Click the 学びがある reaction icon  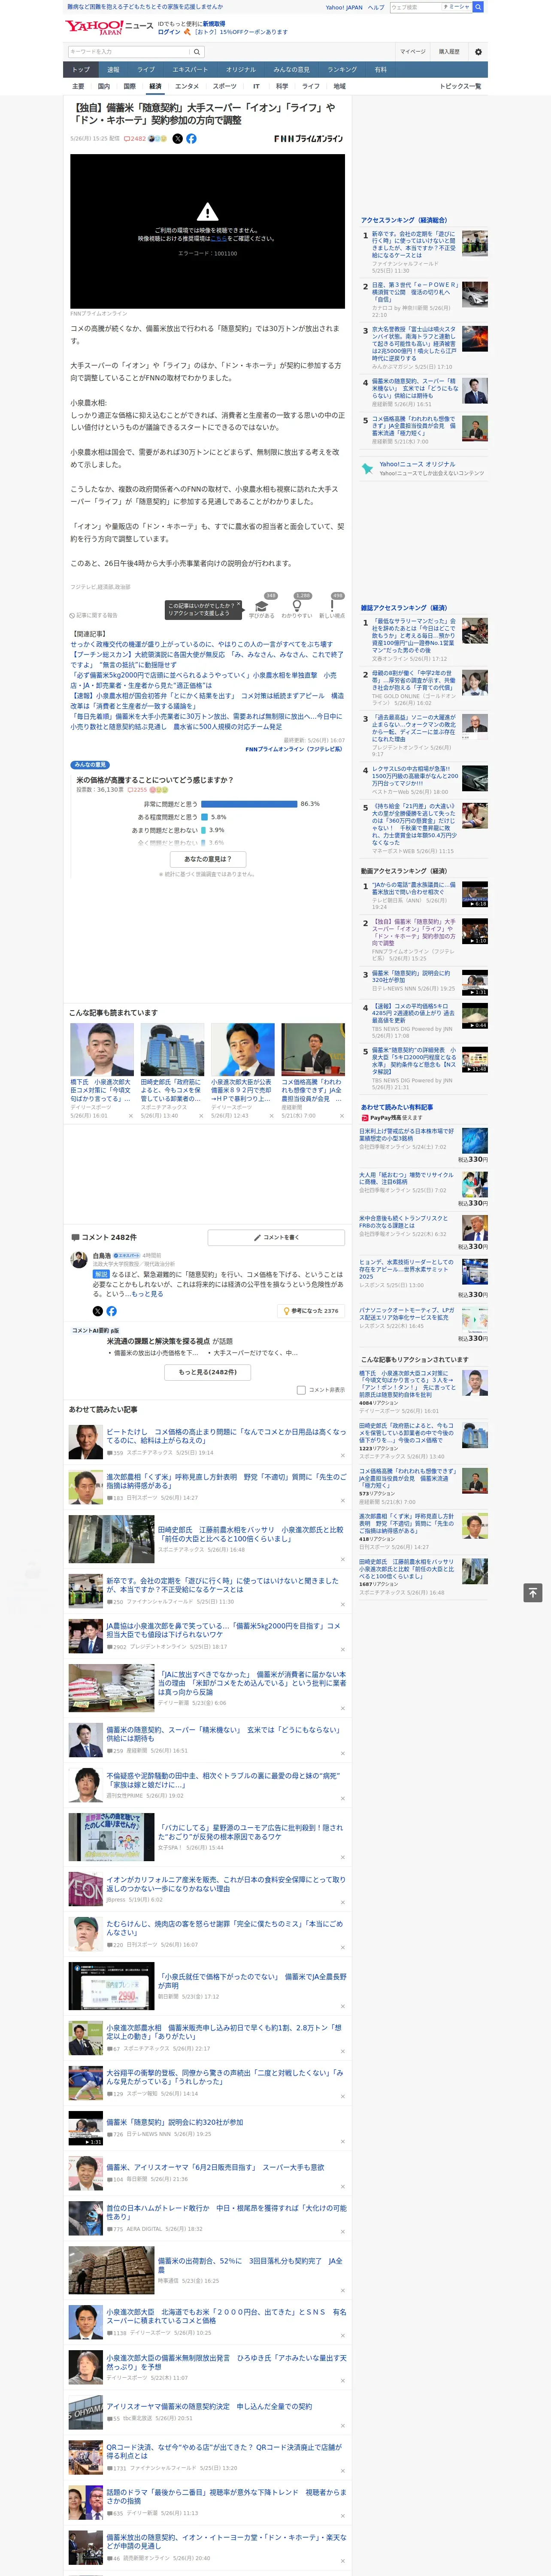262,605
